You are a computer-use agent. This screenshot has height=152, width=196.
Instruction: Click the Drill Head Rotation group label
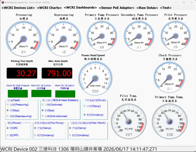point(60,100)
